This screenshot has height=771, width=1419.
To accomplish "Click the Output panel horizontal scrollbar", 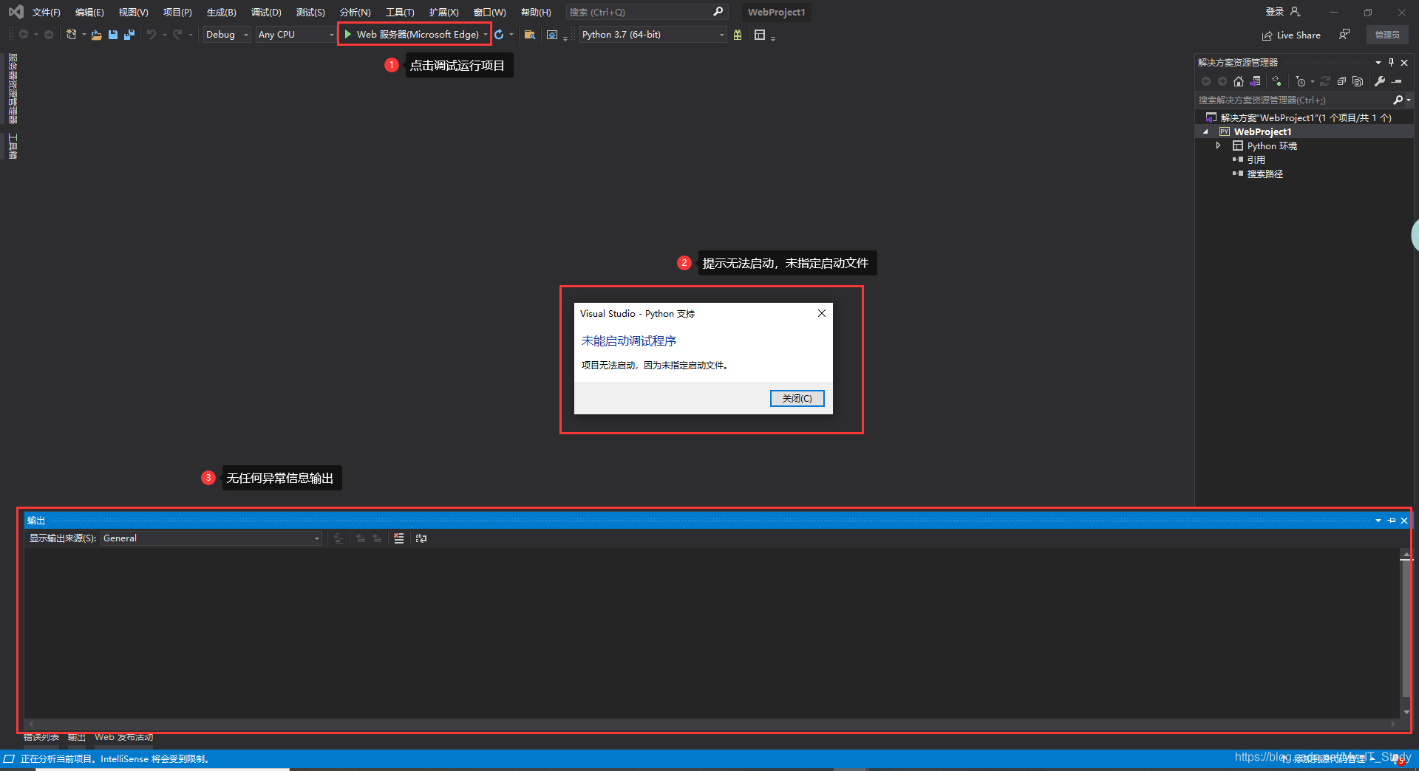I will 712,724.
